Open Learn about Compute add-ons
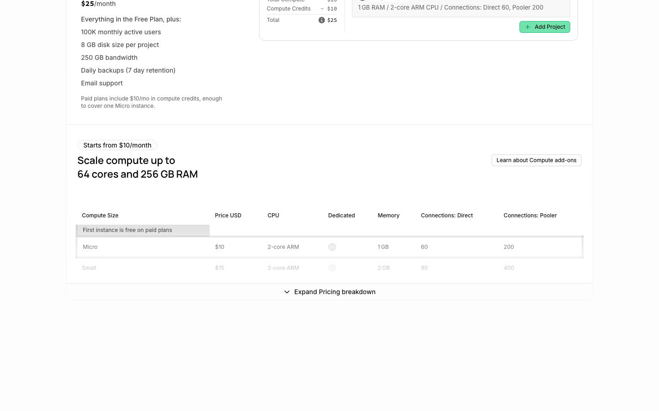The height and width of the screenshot is (411, 659). pyautogui.click(x=536, y=160)
